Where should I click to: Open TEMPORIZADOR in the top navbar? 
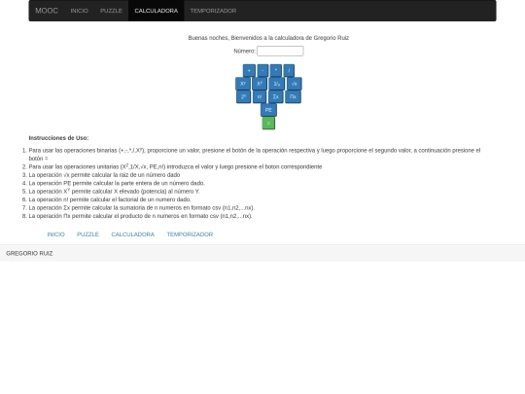(x=213, y=11)
